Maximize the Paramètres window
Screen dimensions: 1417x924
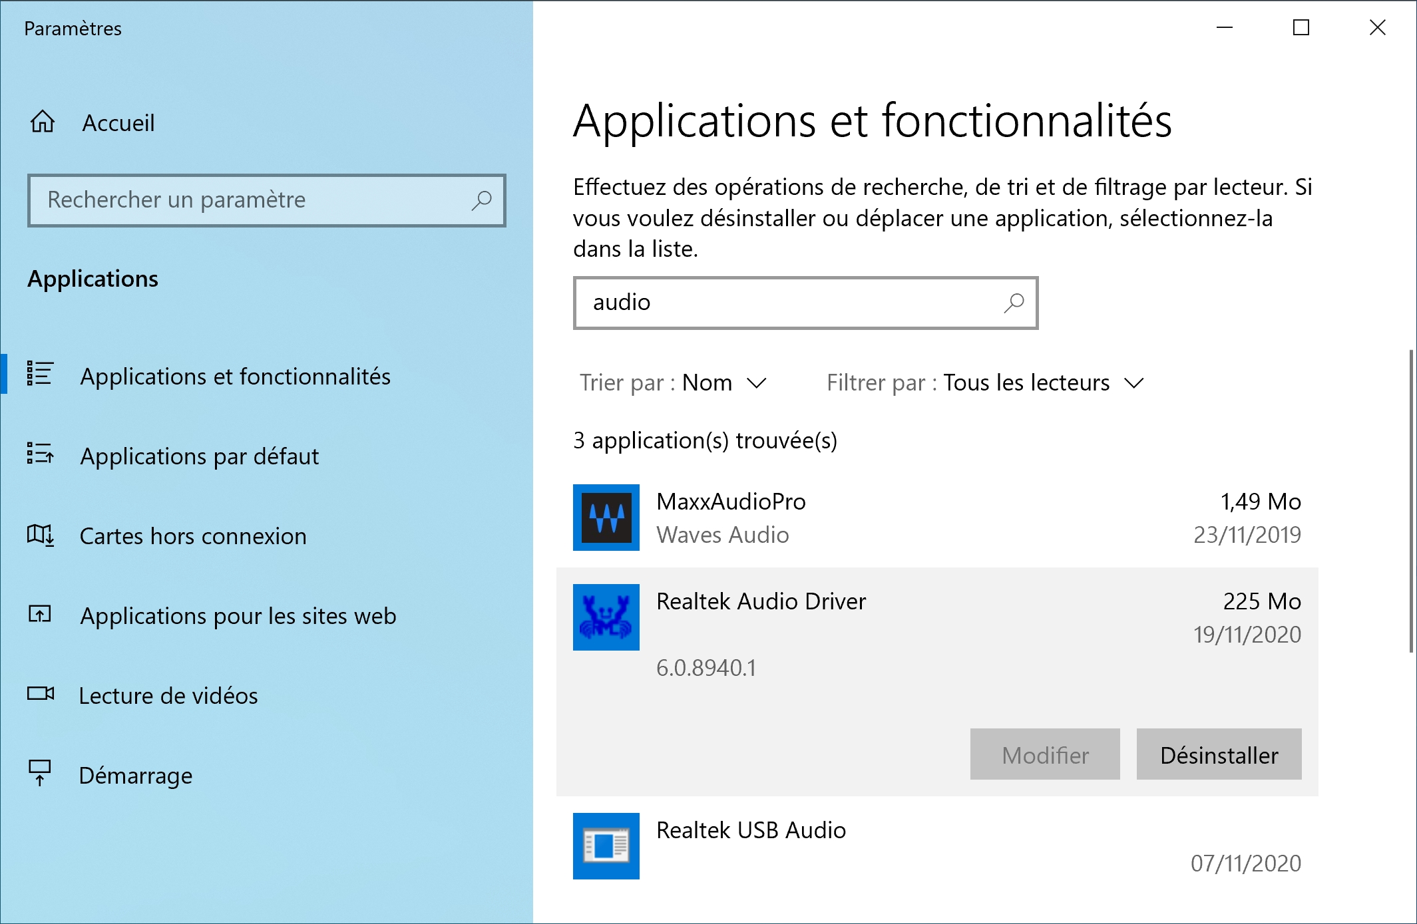tap(1301, 28)
